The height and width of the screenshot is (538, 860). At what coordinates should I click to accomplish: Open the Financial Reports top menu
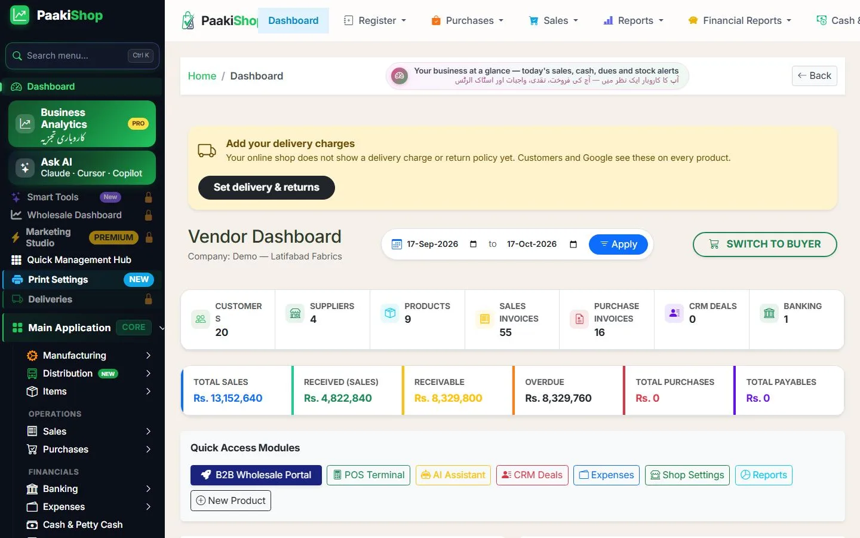pos(739,21)
